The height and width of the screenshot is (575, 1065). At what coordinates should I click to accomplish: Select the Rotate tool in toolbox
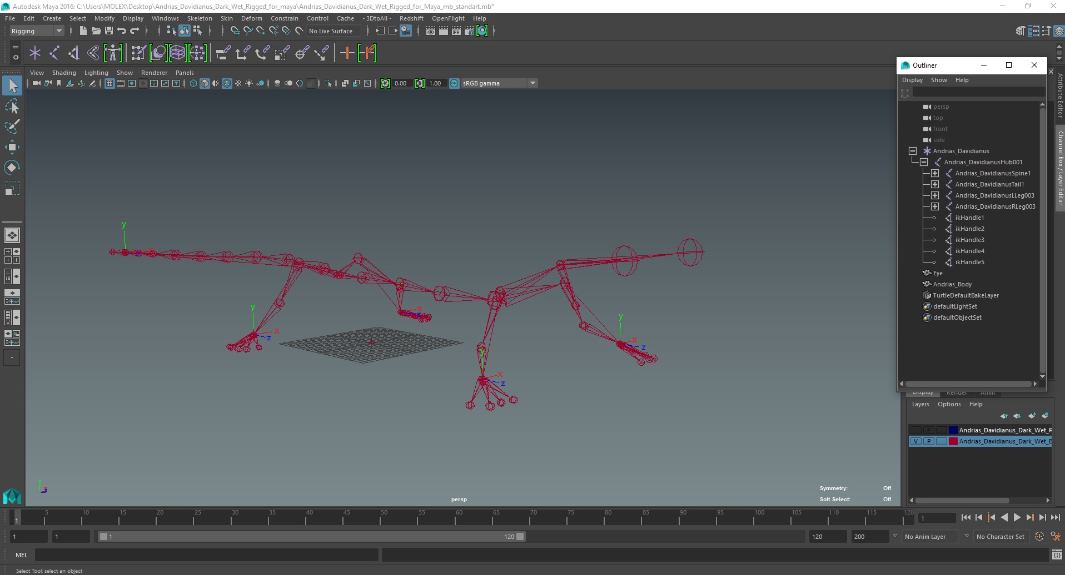(12, 167)
